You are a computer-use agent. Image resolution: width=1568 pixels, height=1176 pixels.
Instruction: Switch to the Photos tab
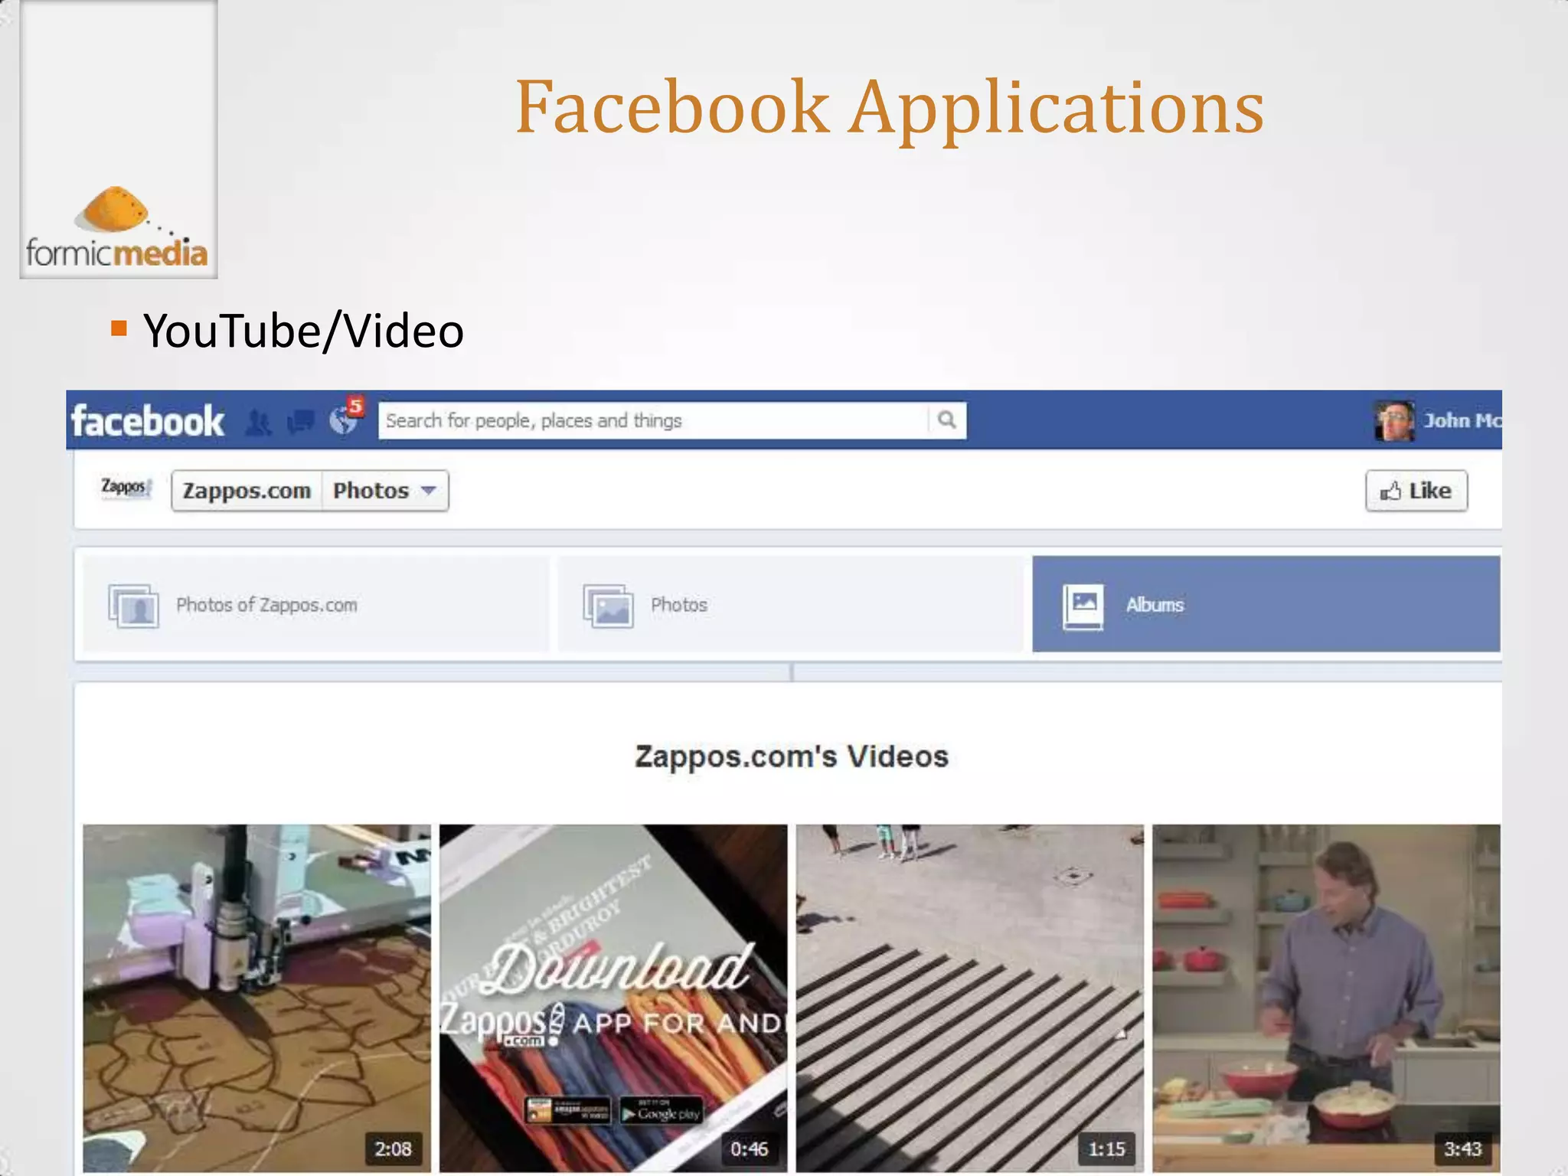pyautogui.click(x=790, y=604)
